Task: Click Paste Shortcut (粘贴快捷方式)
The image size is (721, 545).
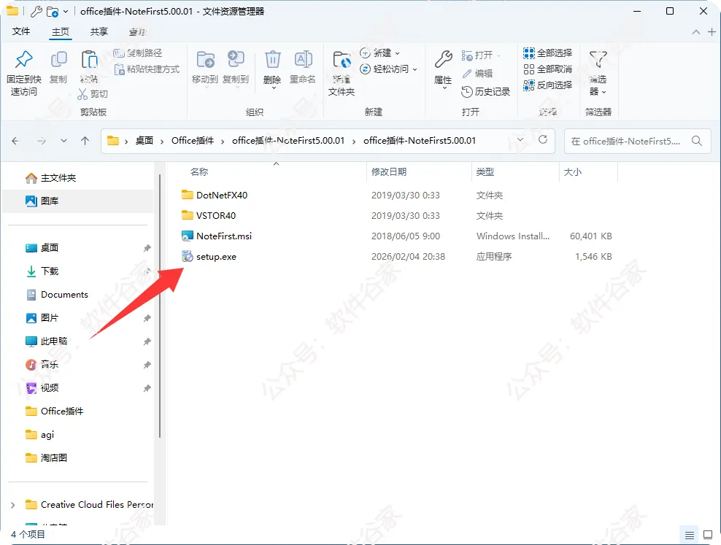Action: tap(147, 69)
